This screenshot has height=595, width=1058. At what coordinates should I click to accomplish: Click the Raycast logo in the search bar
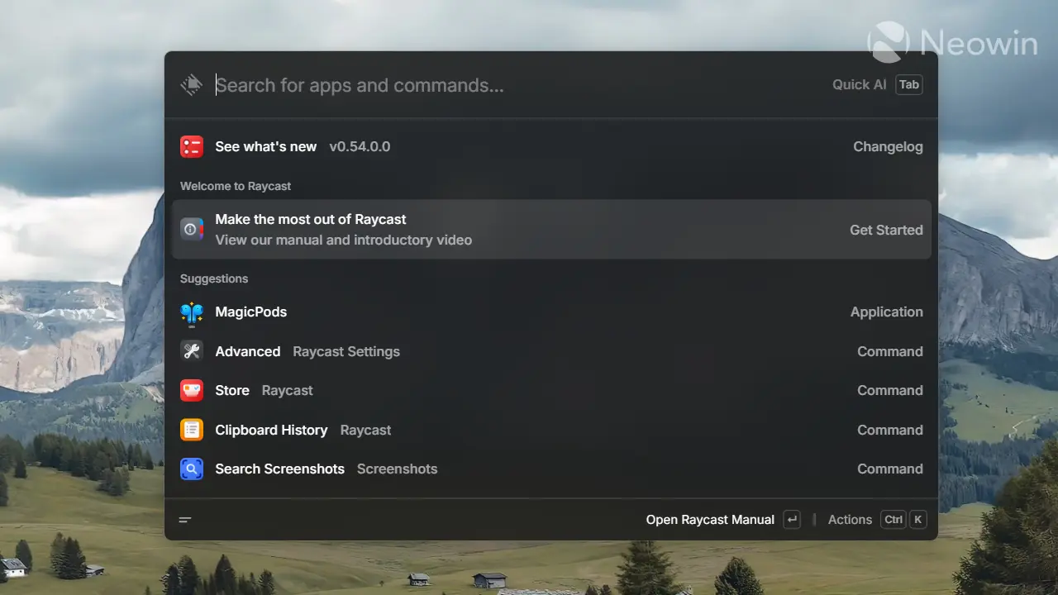tap(191, 84)
